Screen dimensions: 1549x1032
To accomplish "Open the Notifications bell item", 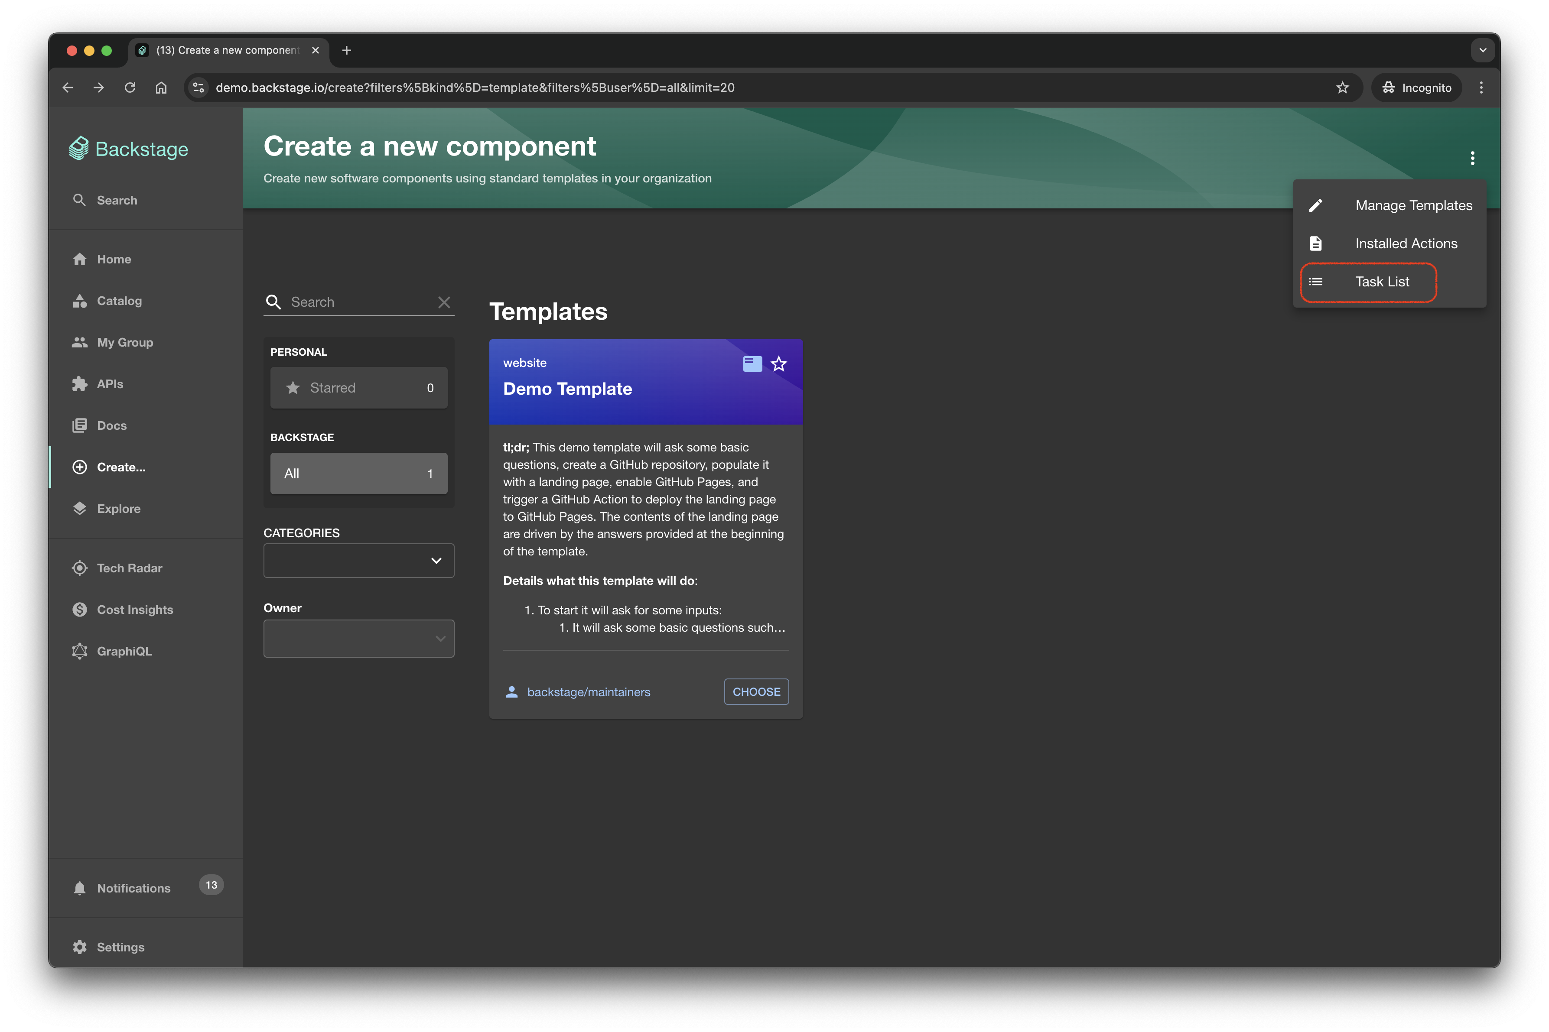I will pos(133,888).
